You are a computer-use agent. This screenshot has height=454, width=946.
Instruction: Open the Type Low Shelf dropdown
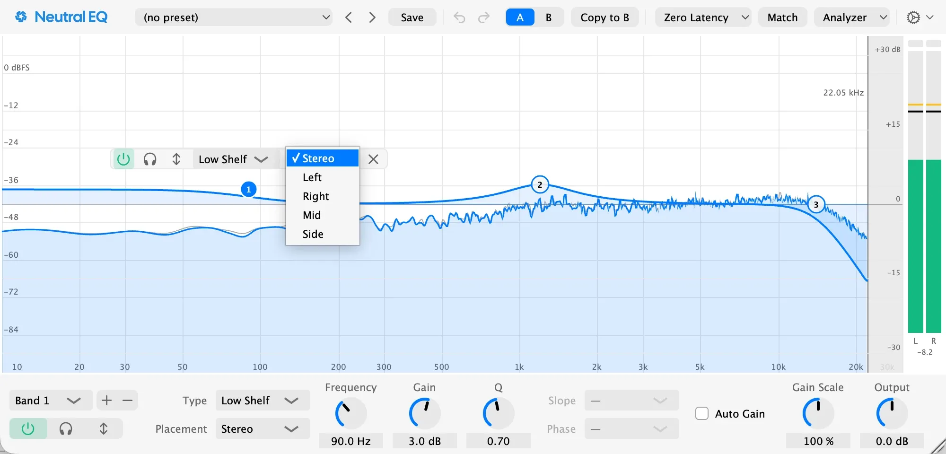[x=263, y=401]
